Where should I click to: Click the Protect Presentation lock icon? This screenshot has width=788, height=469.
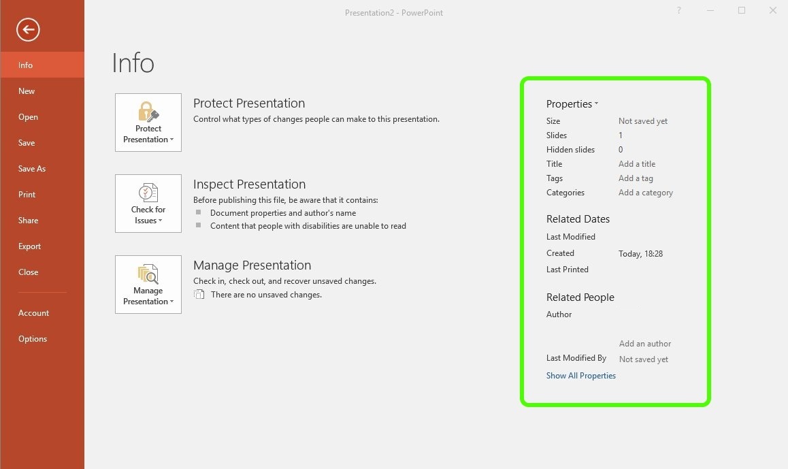[x=148, y=111]
